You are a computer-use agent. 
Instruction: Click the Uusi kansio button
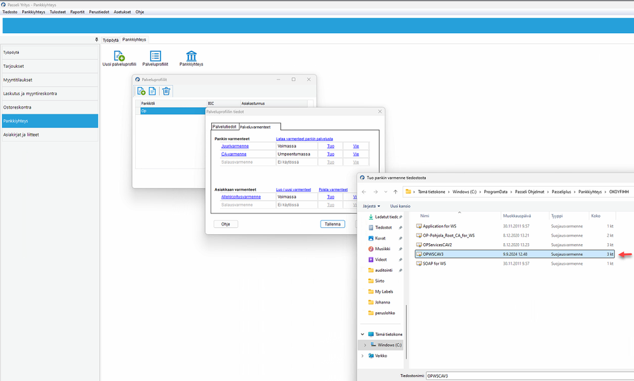pyautogui.click(x=400, y=206)
